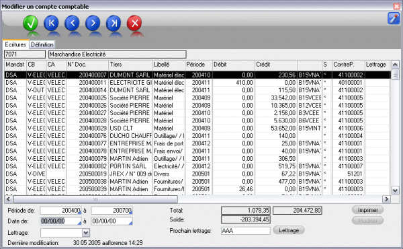Select entry with document 200400007
403x249 pixels.
tap(197, 75)
